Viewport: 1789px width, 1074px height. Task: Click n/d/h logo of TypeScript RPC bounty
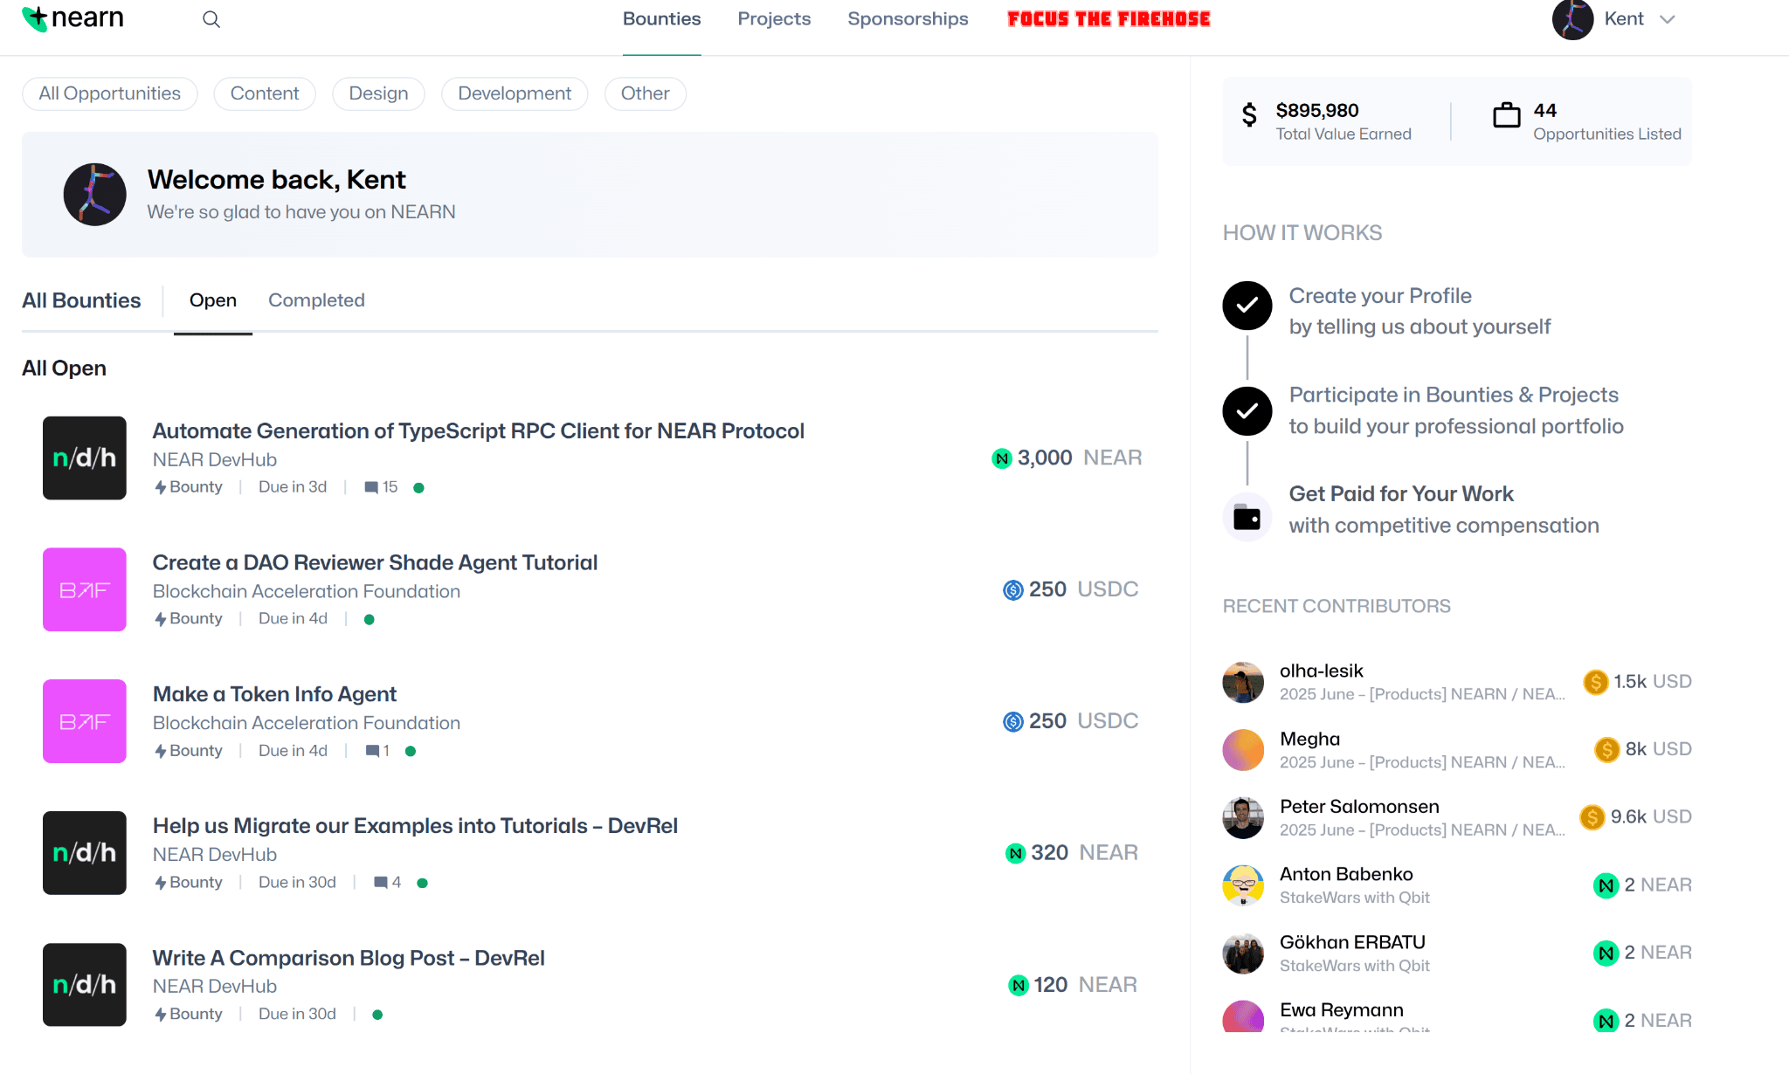(x=85, y=458)
